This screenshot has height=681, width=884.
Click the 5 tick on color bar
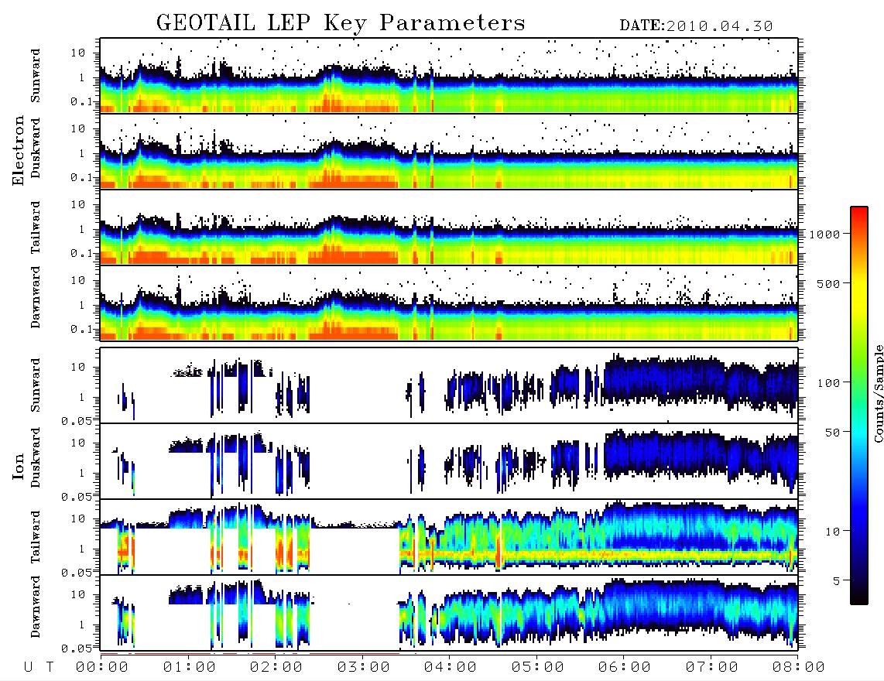(836, 581)
